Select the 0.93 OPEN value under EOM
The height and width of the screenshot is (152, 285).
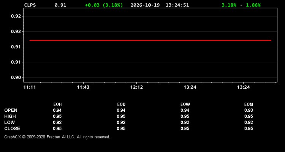click(249, 110)
